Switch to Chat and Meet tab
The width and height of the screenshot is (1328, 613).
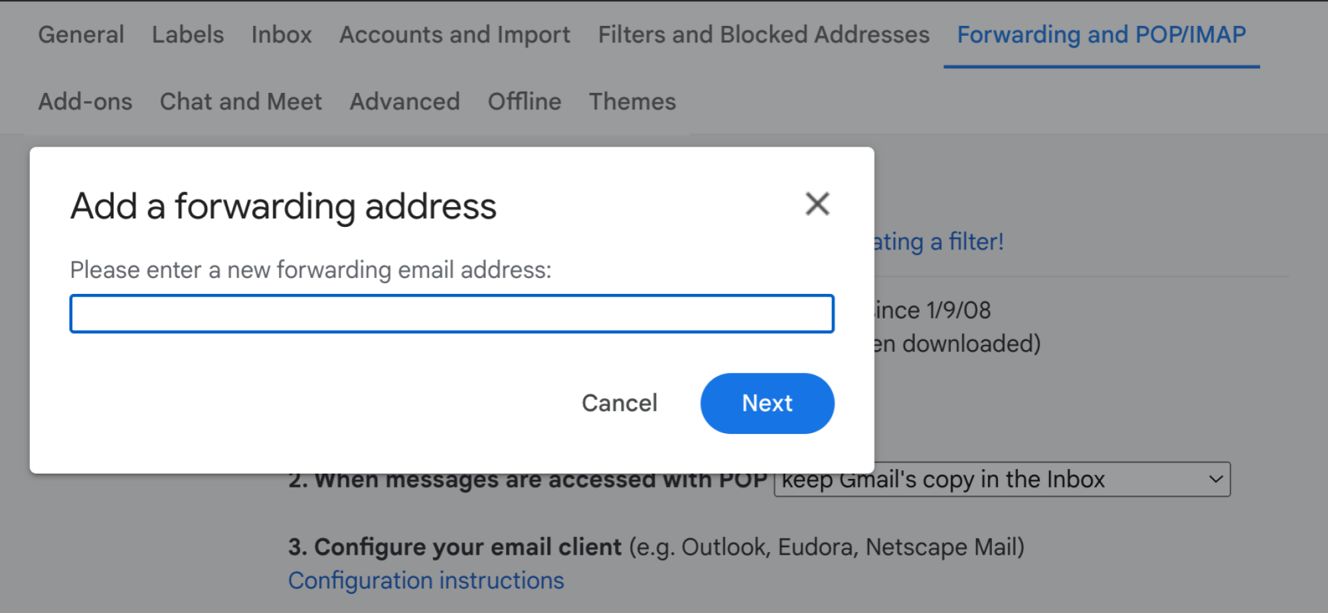pos(241,102)
